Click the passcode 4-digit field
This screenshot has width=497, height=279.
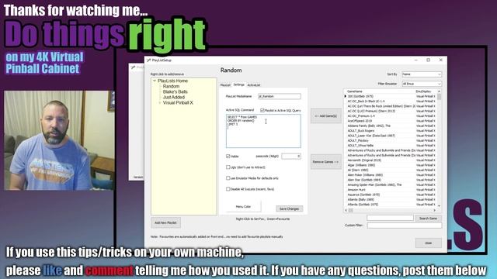(291, 157)
